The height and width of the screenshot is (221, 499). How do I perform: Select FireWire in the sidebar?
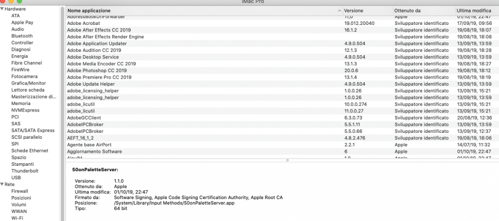(x=20, y=70)
